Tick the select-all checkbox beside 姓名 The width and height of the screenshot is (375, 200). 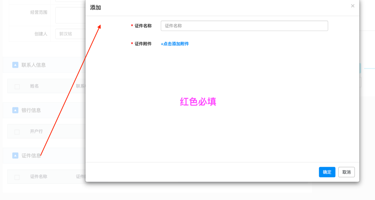(17, 86)
